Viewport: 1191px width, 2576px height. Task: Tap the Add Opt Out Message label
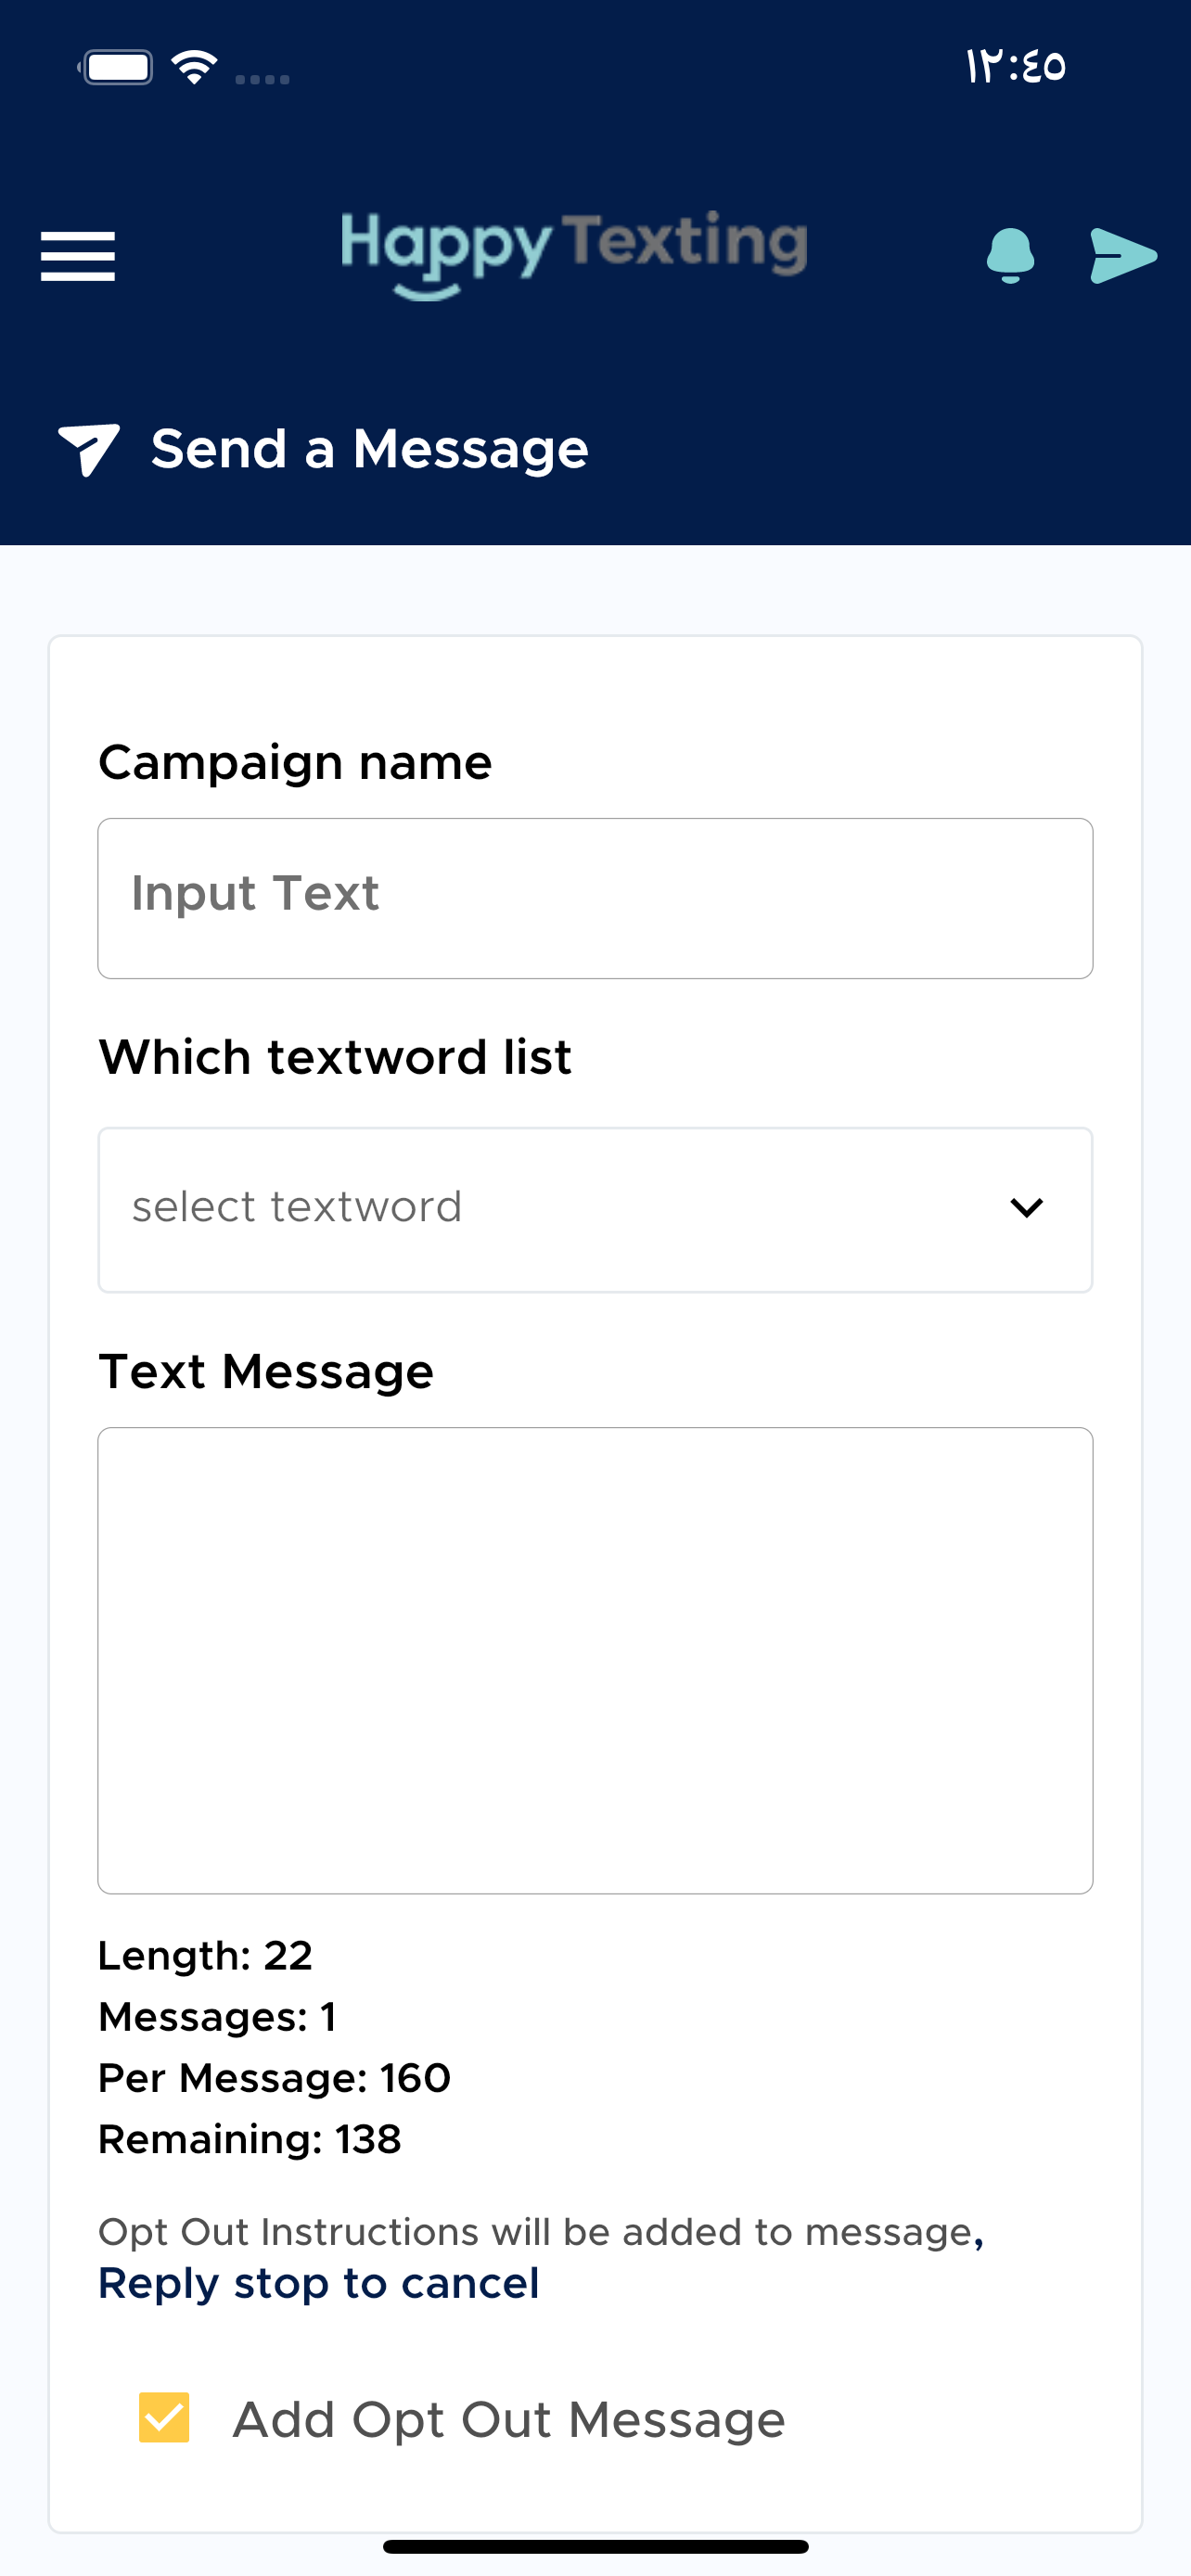click(509, 2420)
